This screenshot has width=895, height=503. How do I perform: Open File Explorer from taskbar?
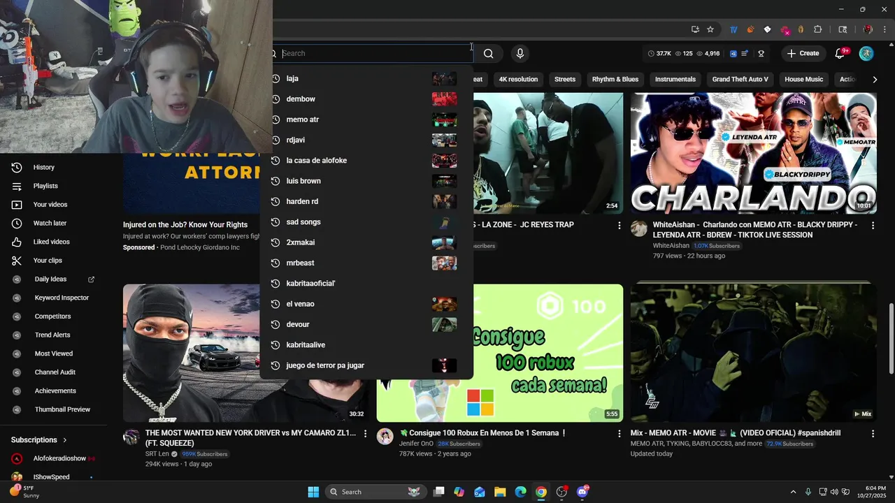click(x=500, y=492)
